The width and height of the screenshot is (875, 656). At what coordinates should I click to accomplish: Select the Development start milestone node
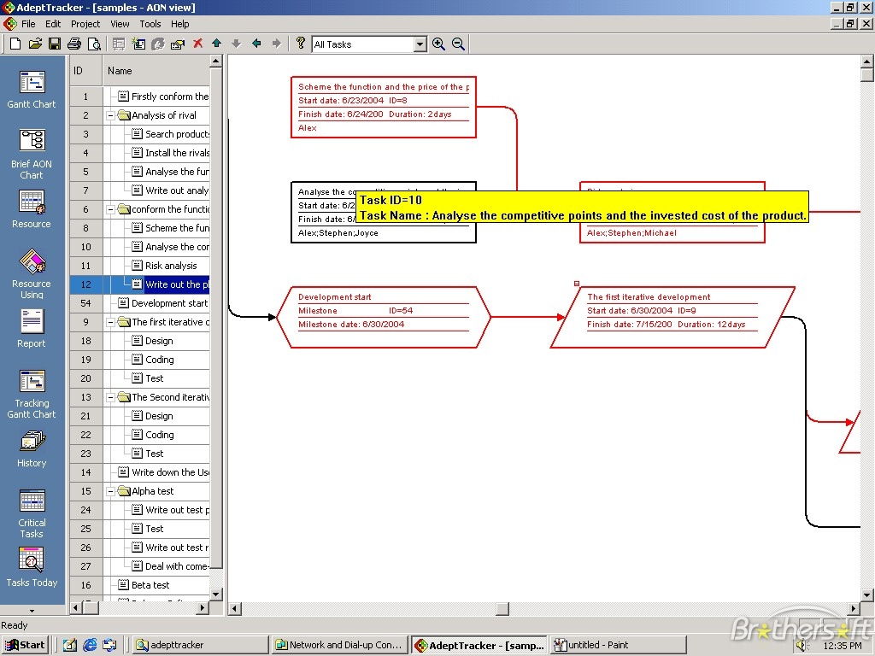coord(384,317)
